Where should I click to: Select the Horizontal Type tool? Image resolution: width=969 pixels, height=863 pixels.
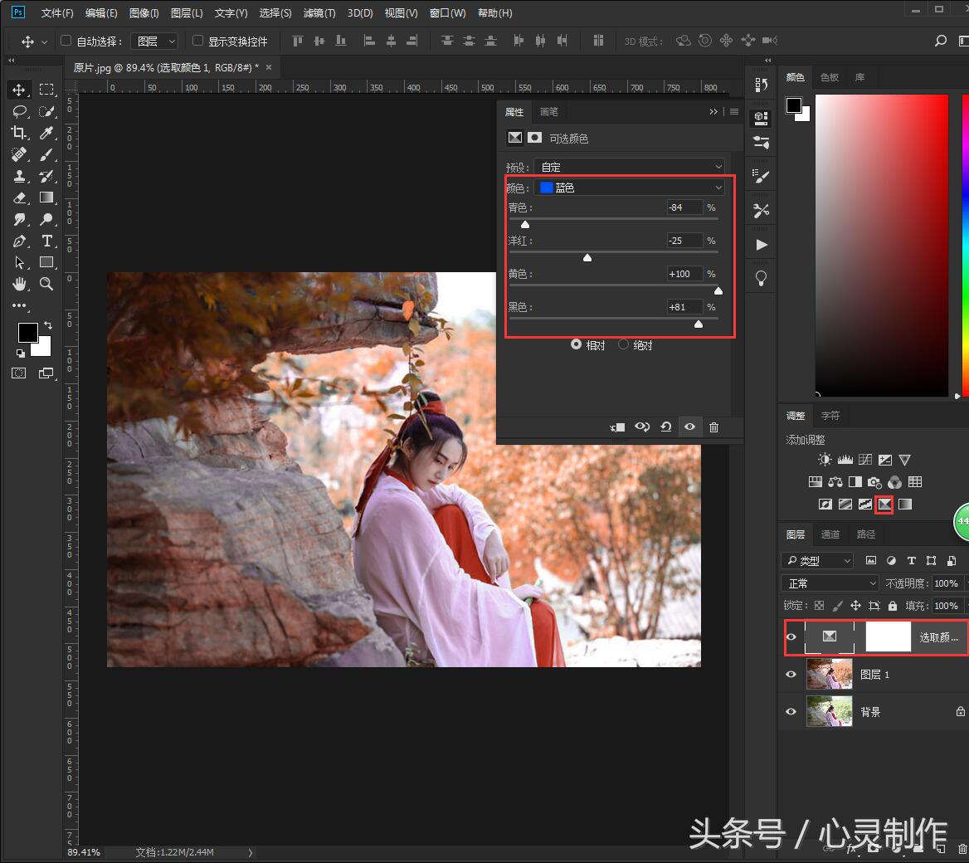click(46, 241)
